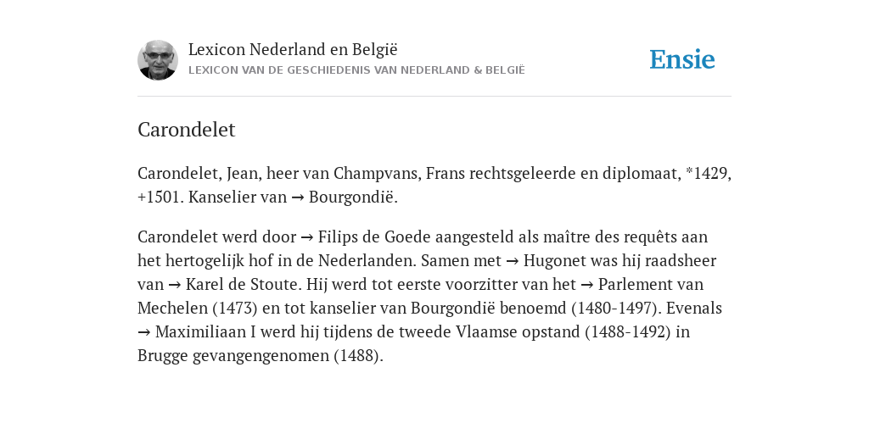Click the Lexicon van de Geschiedenis subtitle
This screenshot has height=434, width=869.
coord(356,70)
